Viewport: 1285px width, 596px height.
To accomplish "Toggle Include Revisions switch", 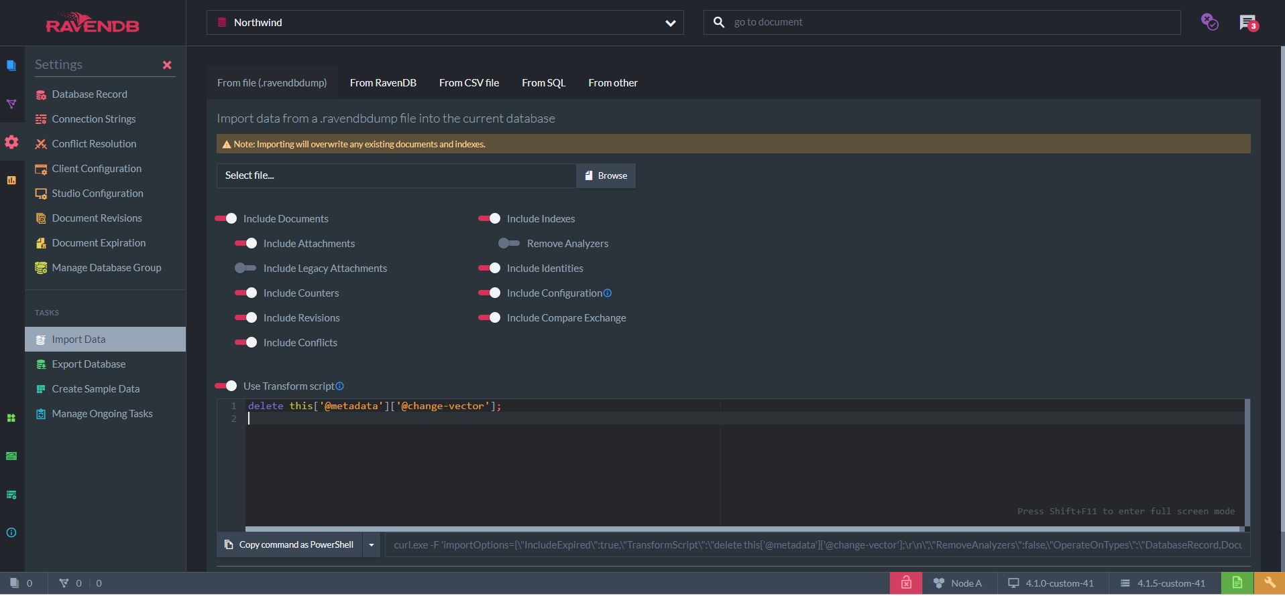I will pyautogui.click(x=246, y=317).
